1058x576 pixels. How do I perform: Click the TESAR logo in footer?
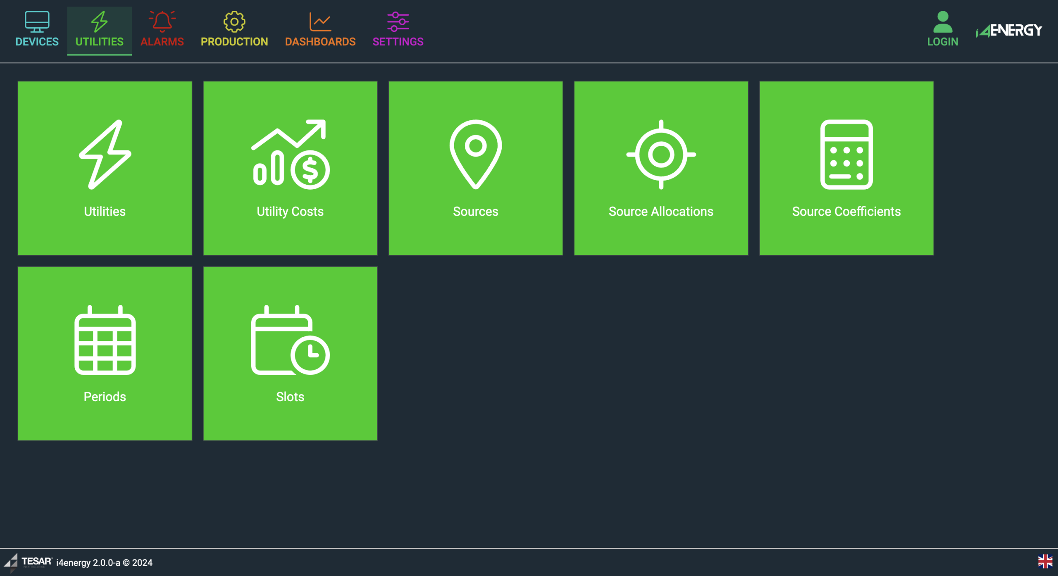[x=28, y=562]
